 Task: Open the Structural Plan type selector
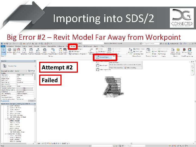[18, 66]
